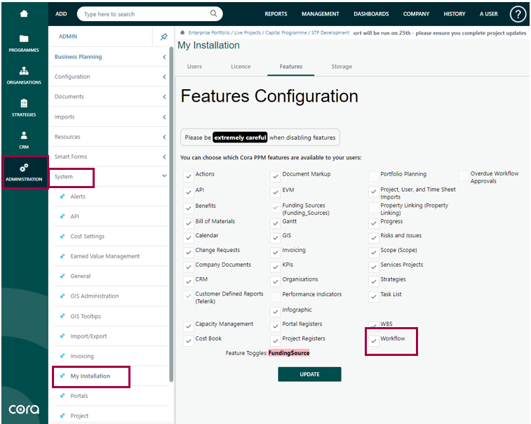Viewport: 531px width, 424px height.
Task: Enable the Performance Indicators checkbox
Action: click(276, 296)
